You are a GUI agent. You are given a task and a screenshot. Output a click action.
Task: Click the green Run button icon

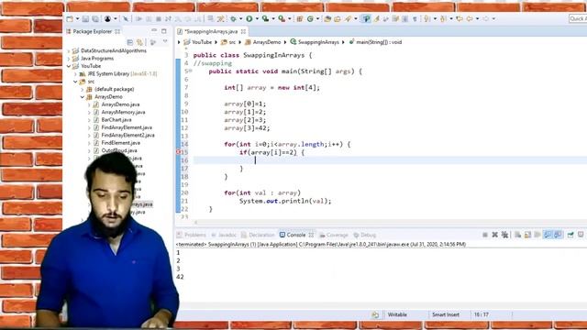(x=249, y=18)
